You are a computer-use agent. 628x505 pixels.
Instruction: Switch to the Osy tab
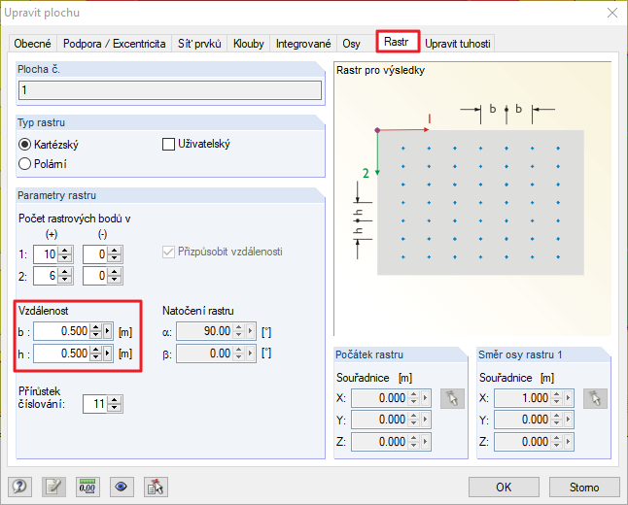click(351, 44)
